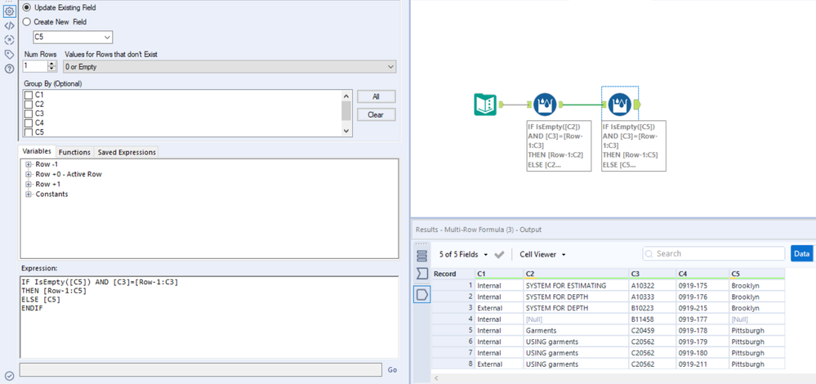Open the Navigation icon in configuration sidebar
Image resolution: width=816 pixels, height=384 pixels.
tap(9, 40)
